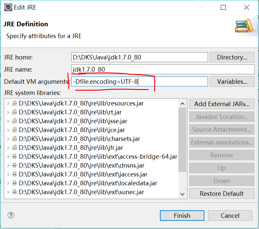Confirm with the Finish button
Screen dimensions: 259x229
[182, 216]
